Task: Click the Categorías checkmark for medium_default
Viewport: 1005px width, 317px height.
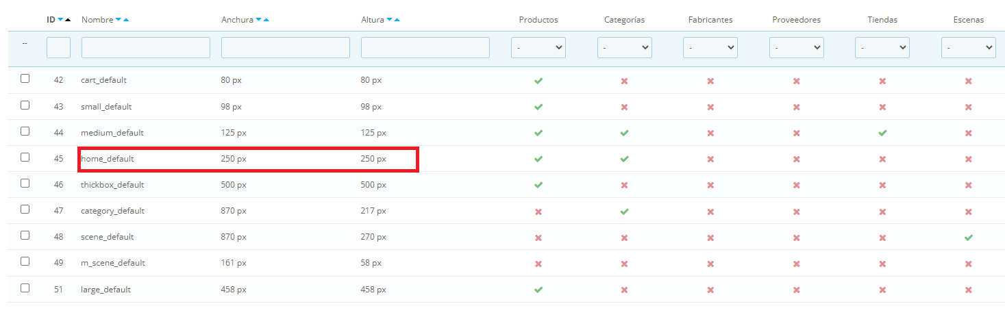Action: tap(624, 133)
